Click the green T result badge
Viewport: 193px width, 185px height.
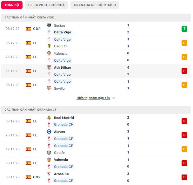[x=184, y=29]
